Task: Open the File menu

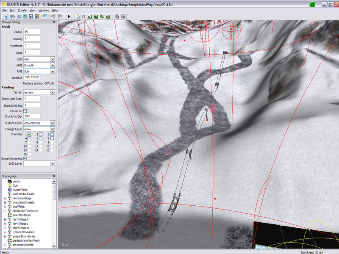Action: coord(5,10)
